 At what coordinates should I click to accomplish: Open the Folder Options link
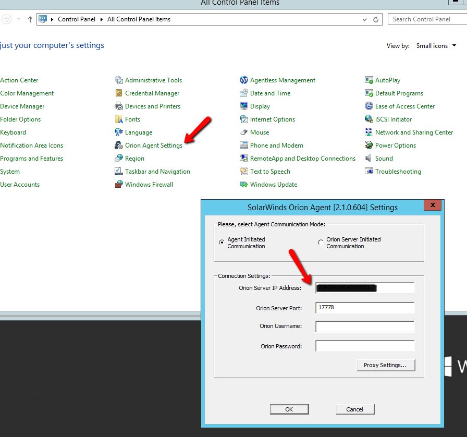pos(20,119)
